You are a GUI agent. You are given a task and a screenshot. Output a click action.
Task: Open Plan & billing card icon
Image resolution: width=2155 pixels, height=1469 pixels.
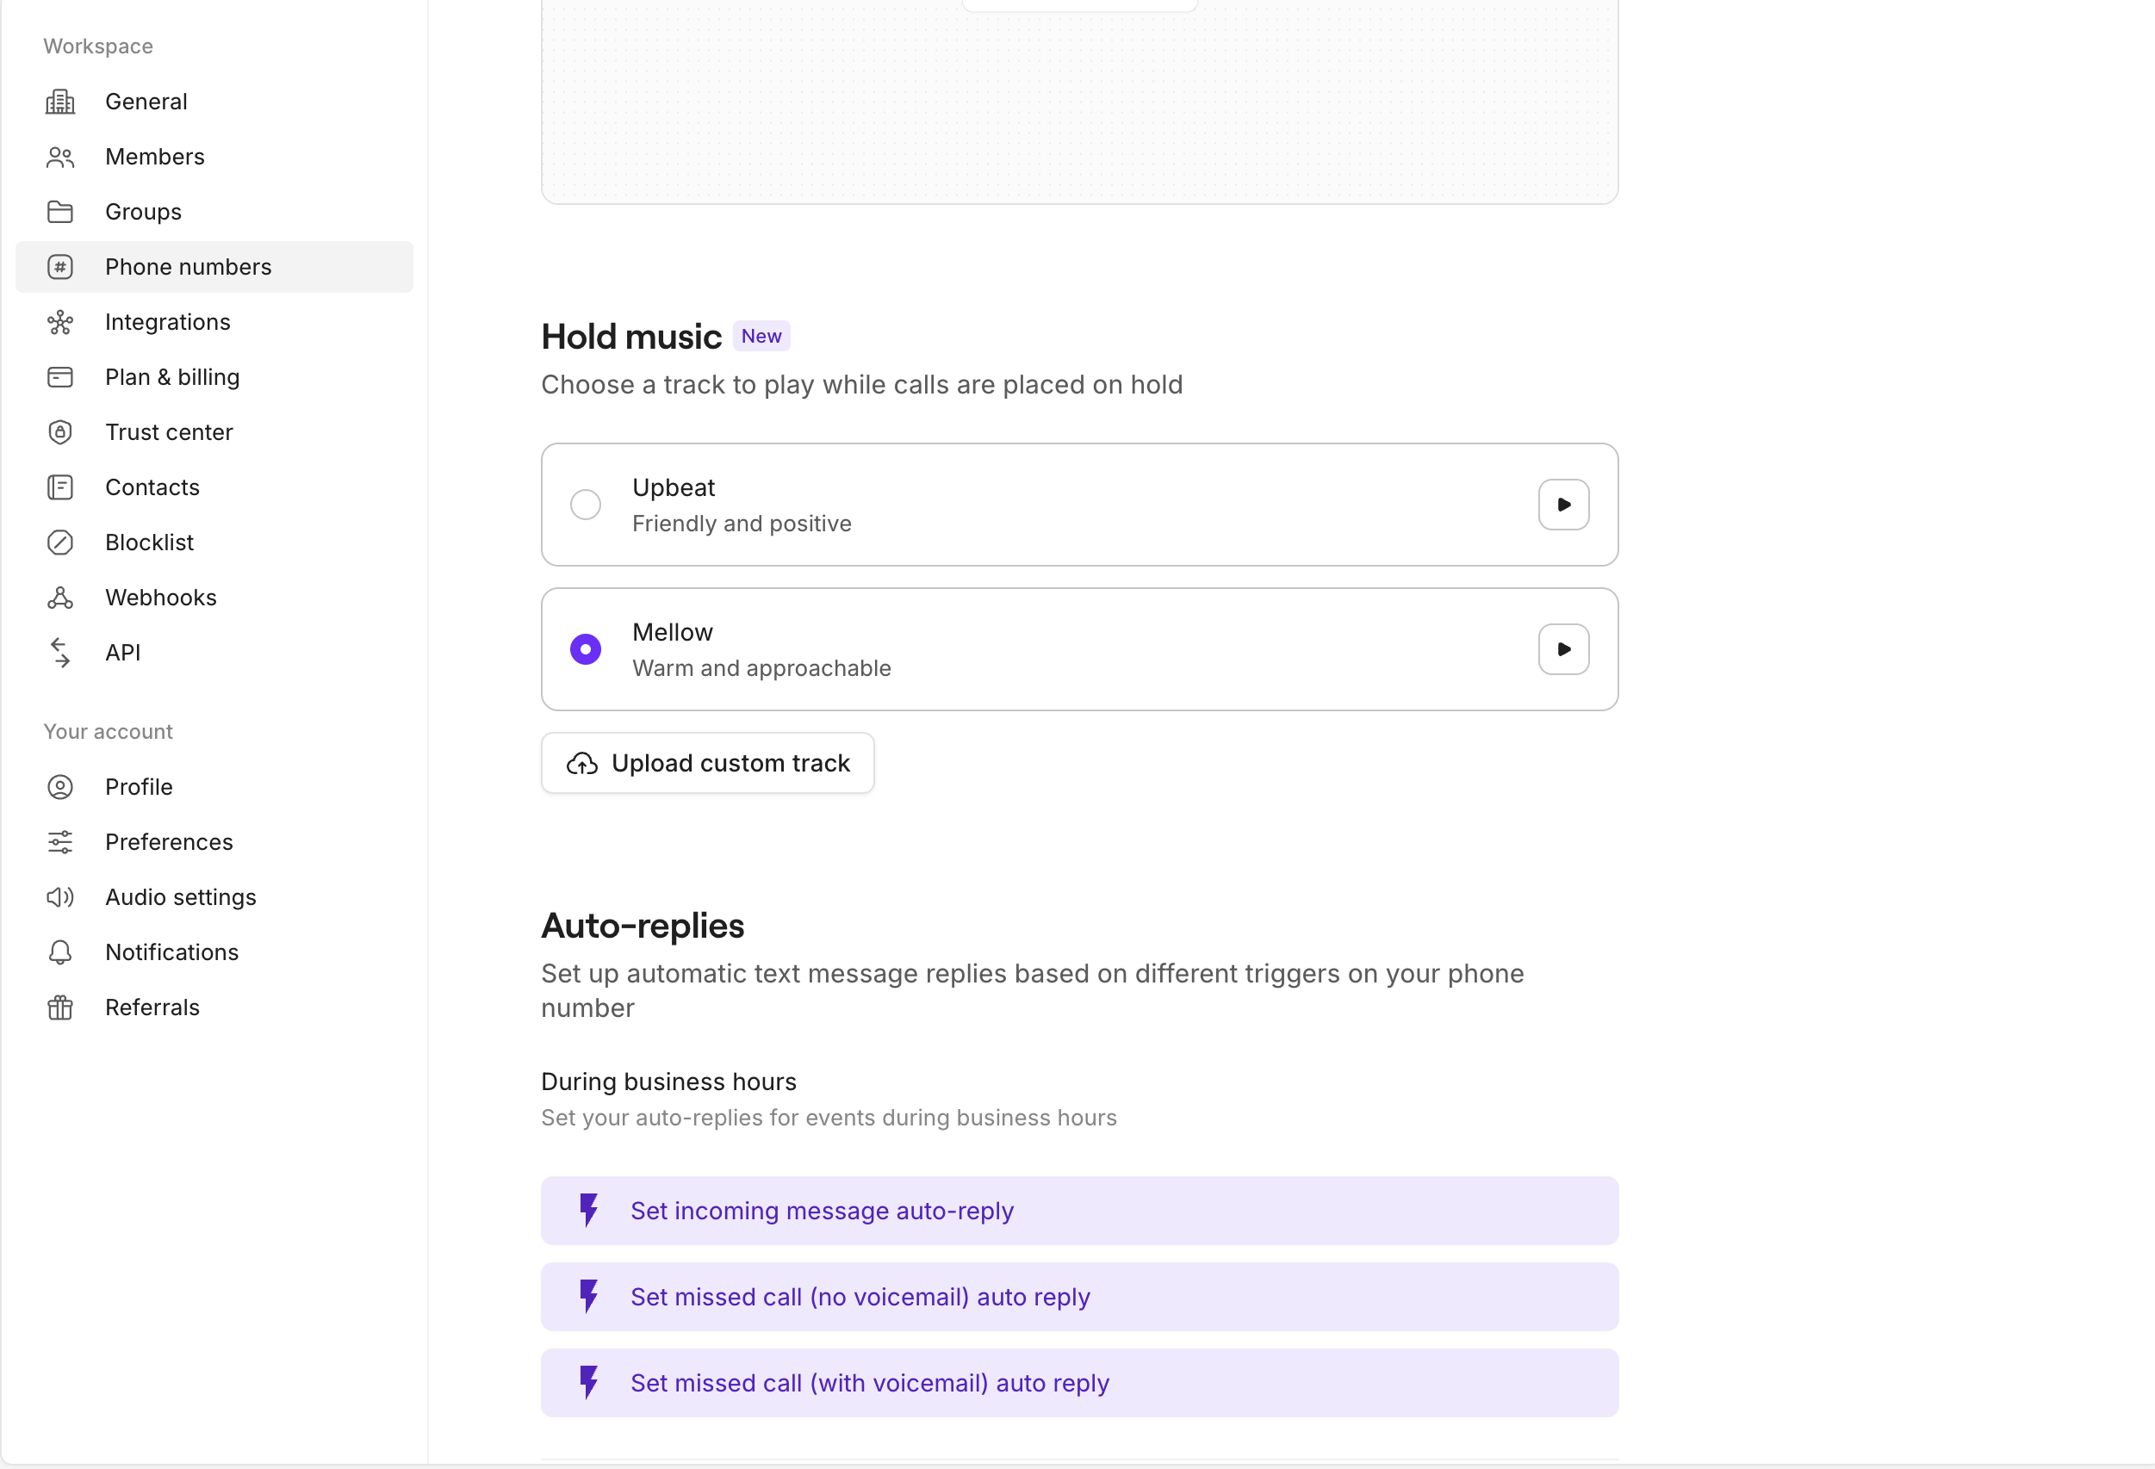(60, 377)
